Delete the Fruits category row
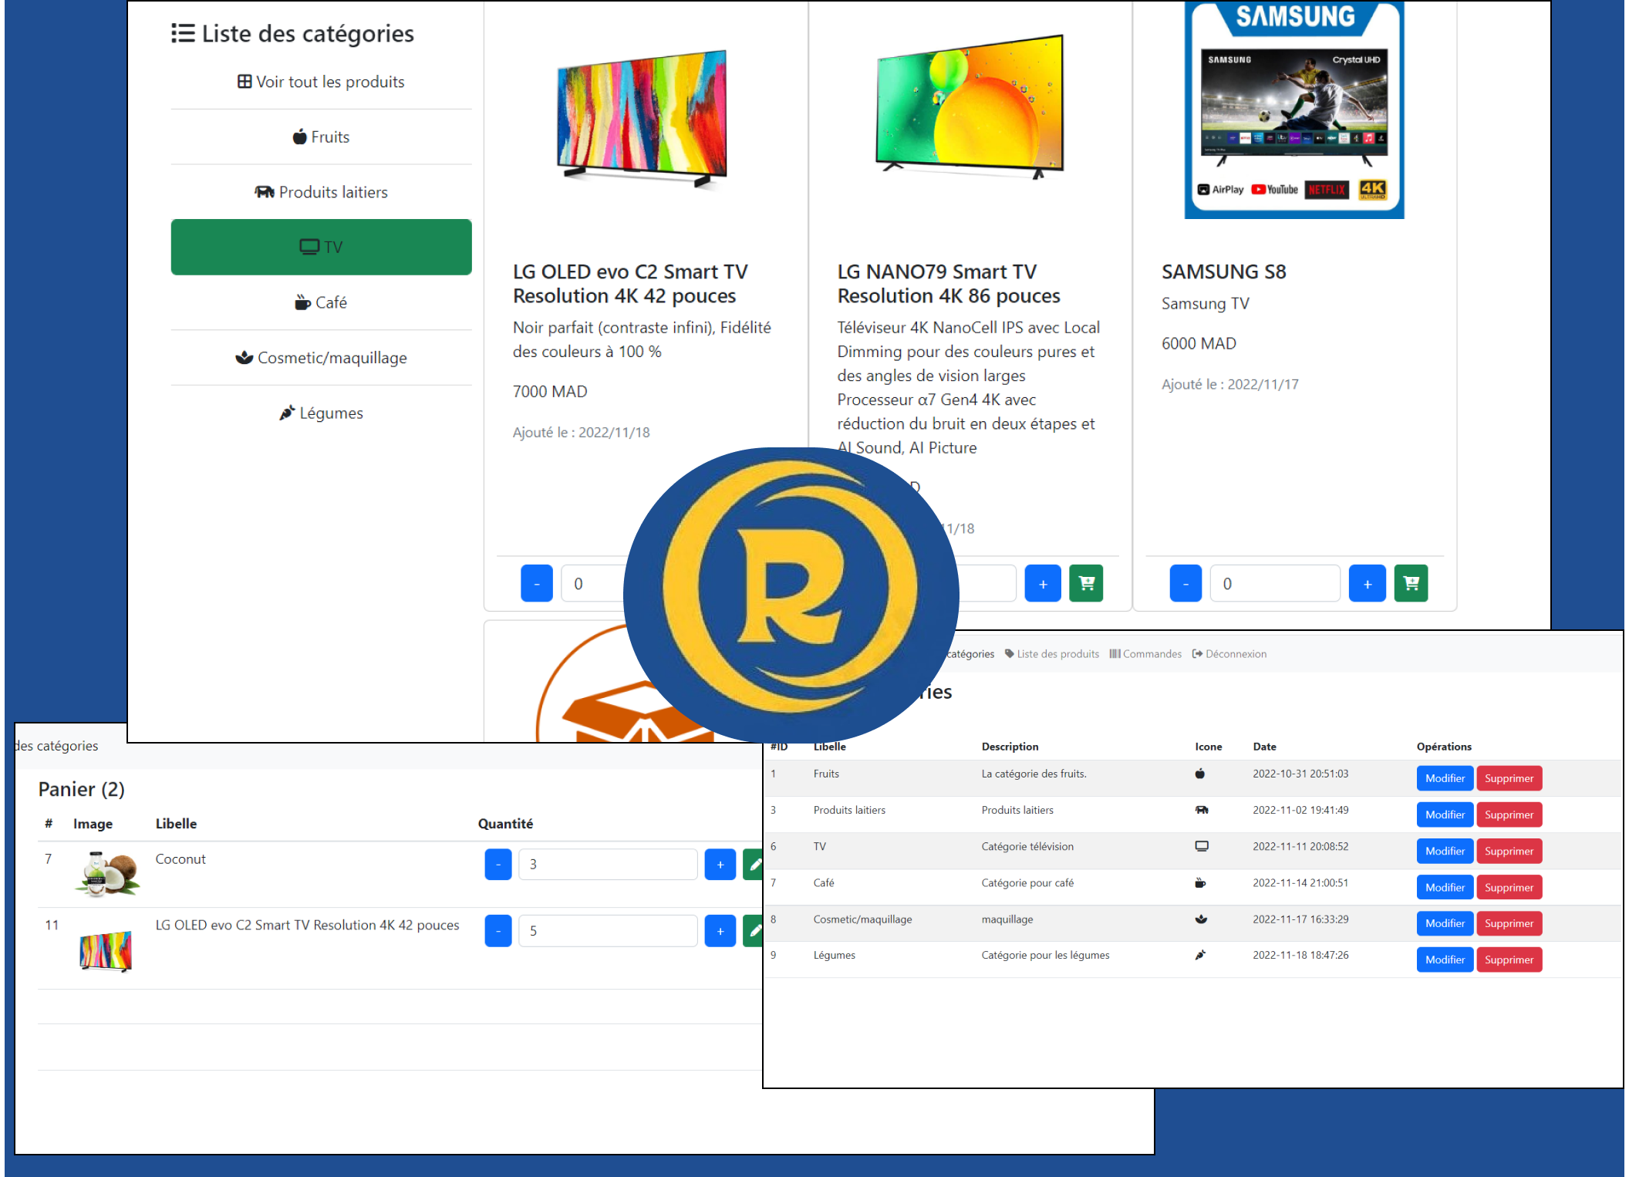 tap(1509, 778)
